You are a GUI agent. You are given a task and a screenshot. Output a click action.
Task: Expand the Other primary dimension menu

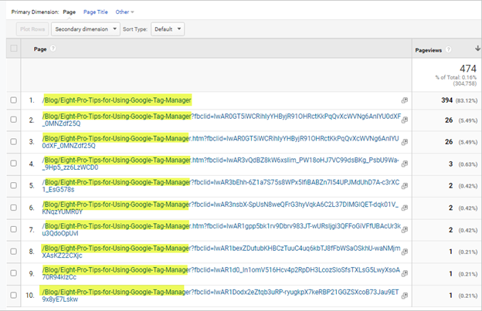pyautogui.click(x=124, y=12)
